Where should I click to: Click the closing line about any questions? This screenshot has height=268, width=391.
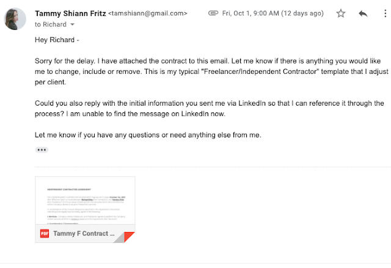click(148, 135)
